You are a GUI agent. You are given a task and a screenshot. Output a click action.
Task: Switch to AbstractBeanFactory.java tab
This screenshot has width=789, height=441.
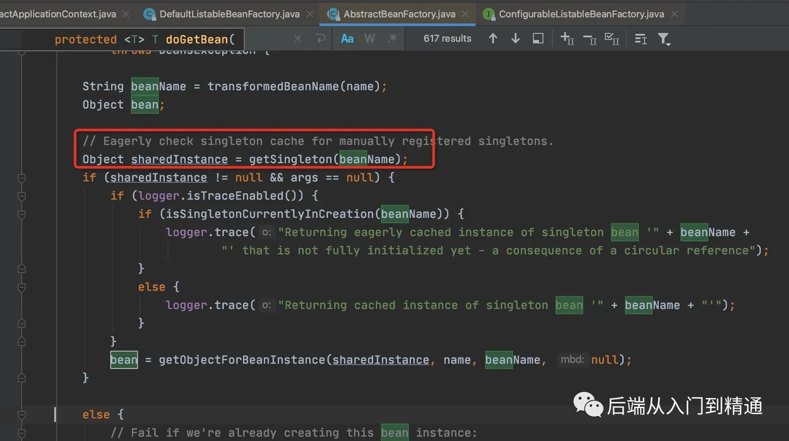click(399, 14)
